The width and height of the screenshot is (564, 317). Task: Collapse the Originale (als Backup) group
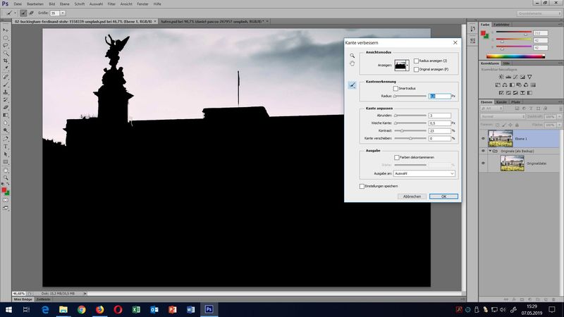click(x=490, y=151)
